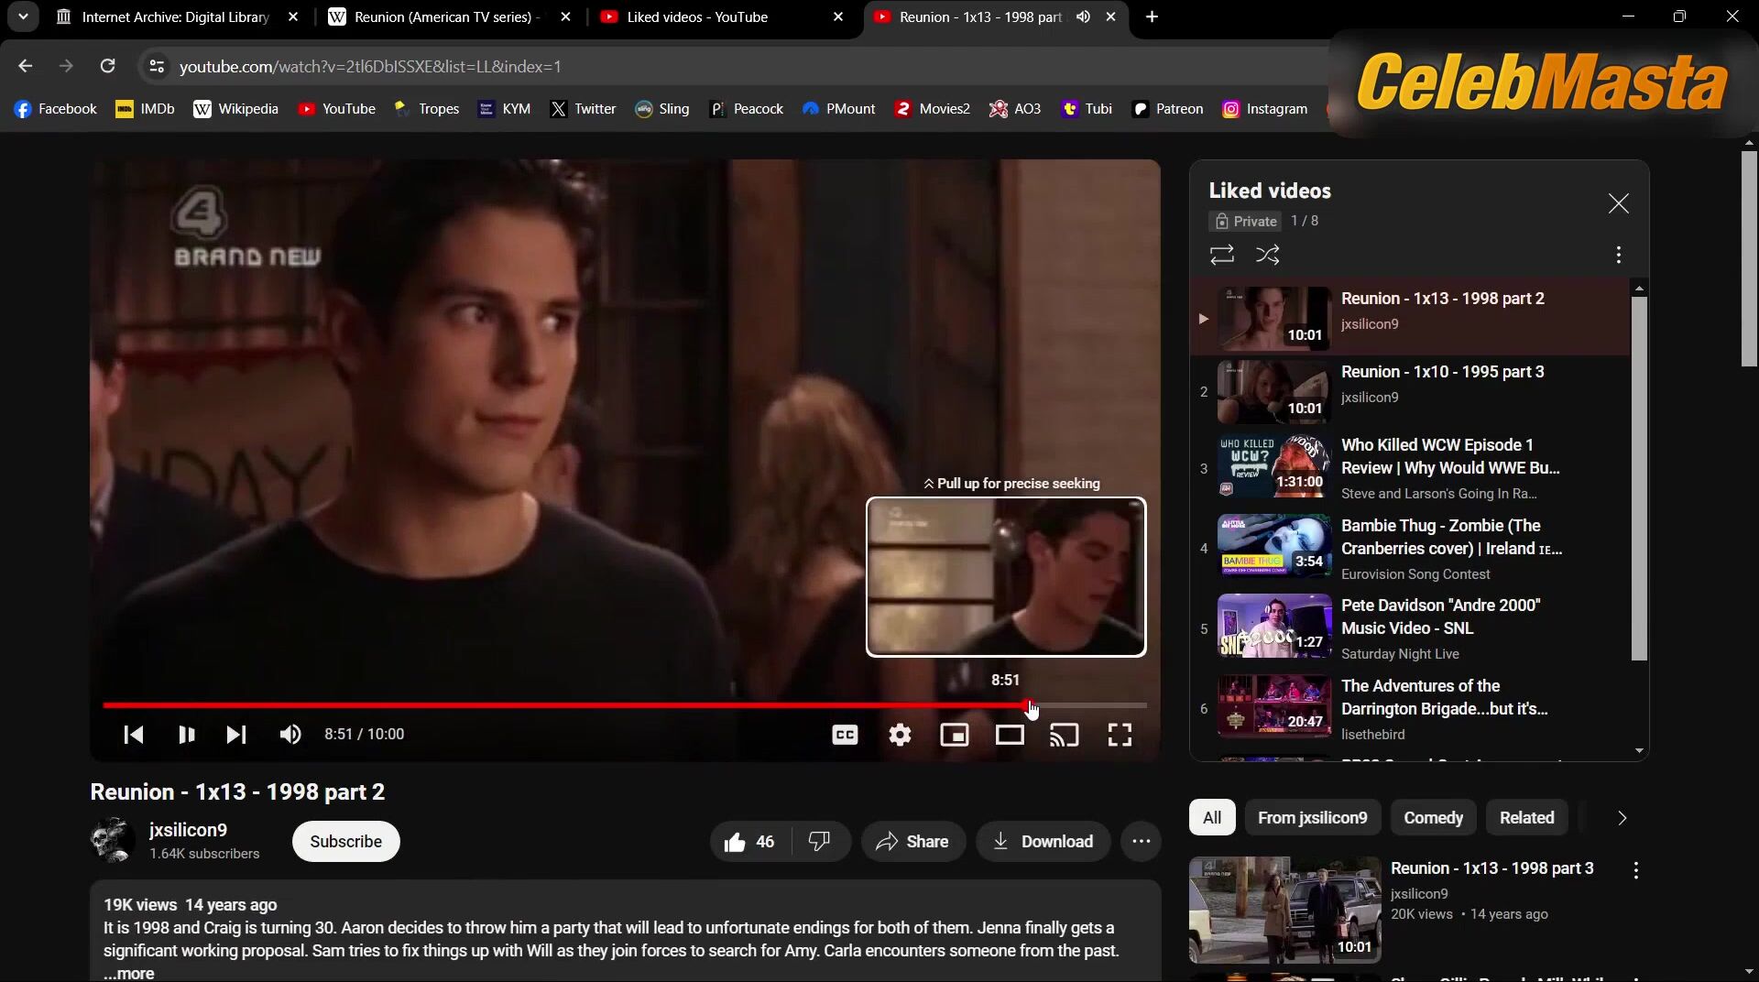This screenshot has width=1759, height=982.
Task: Skip to the next video
Action: pos(236,735)
